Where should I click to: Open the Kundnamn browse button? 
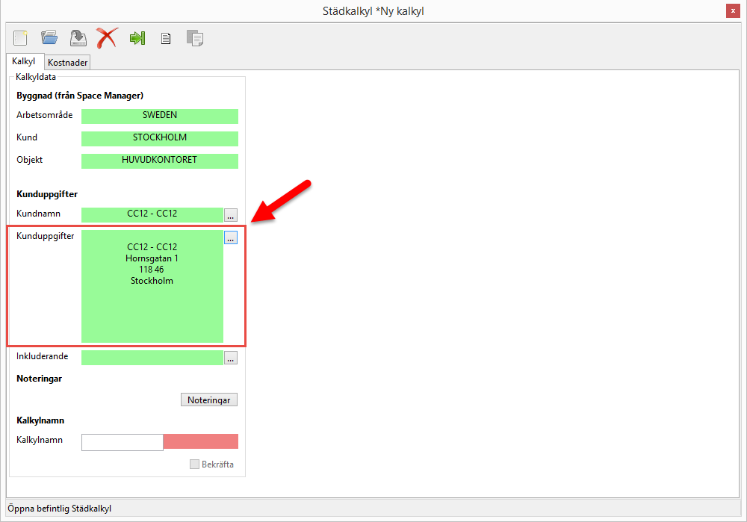pos(231,215)
